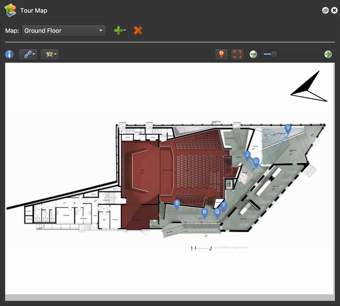Viewport: 340px width, 306px height.
Task: Select map marker S on the foyer
Action: (177, 203)
